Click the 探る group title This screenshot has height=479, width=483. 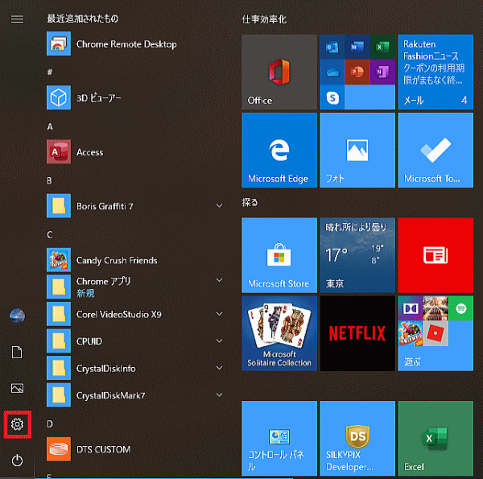250,202
